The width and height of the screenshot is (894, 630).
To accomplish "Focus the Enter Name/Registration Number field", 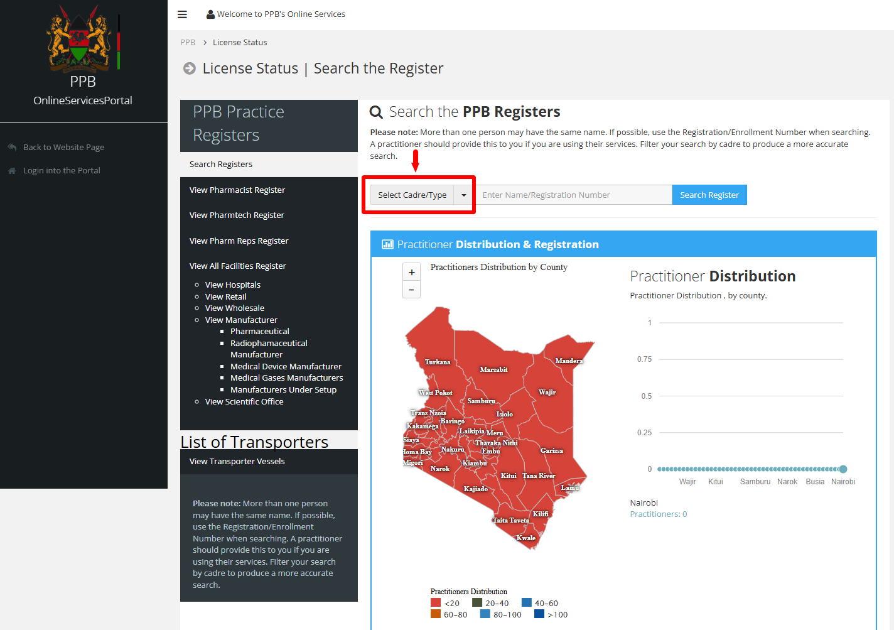I will point(573,195).
